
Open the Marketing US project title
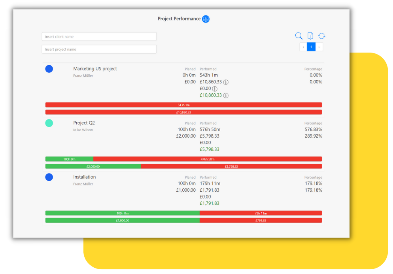tap(95, 69)
